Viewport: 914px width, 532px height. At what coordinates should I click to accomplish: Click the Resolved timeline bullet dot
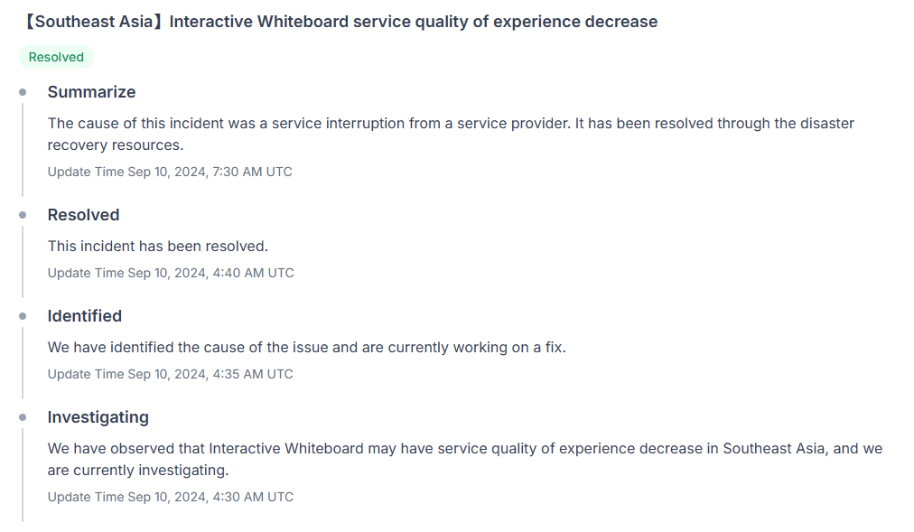click(x=23, y=215)
